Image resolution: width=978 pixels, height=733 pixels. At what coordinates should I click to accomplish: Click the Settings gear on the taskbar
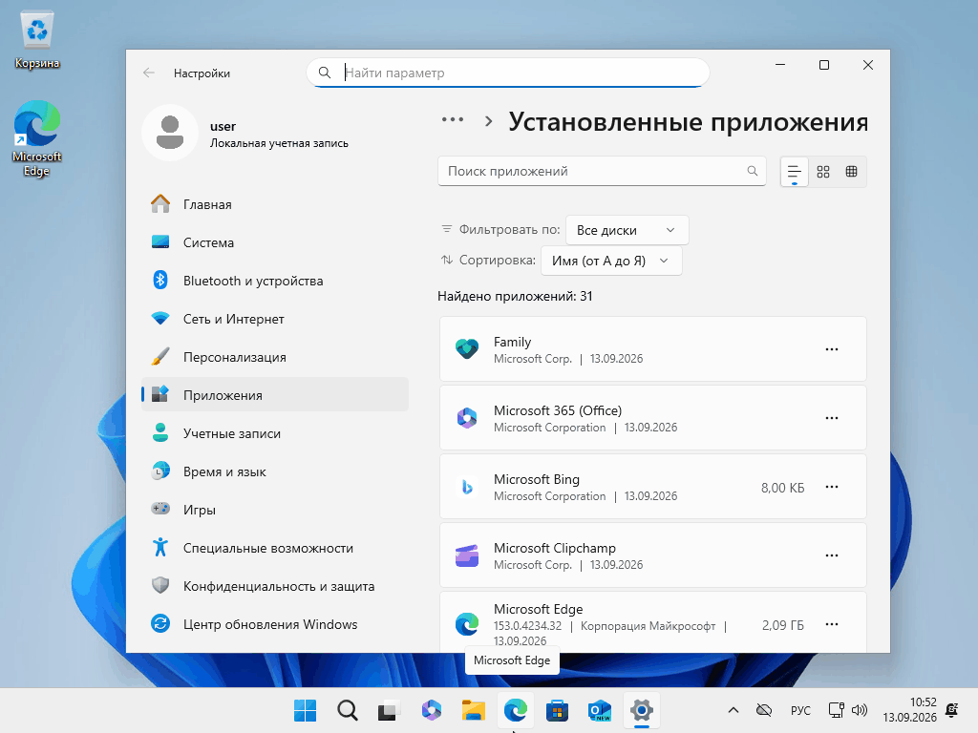(x=642, y=710)
